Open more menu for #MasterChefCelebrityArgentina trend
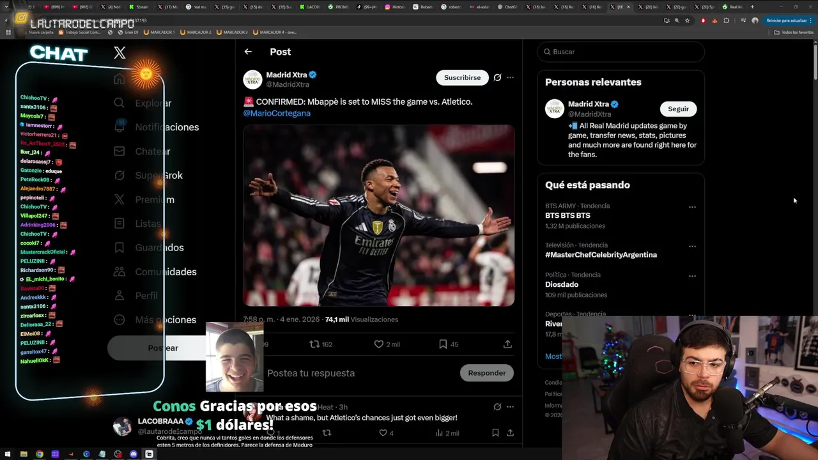 (692, 246)
